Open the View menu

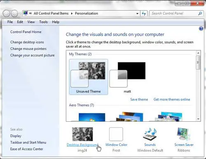(x=31, y=22)
